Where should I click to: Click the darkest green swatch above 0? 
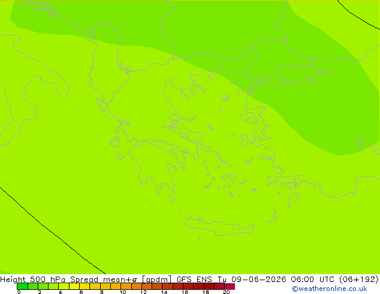22,286
